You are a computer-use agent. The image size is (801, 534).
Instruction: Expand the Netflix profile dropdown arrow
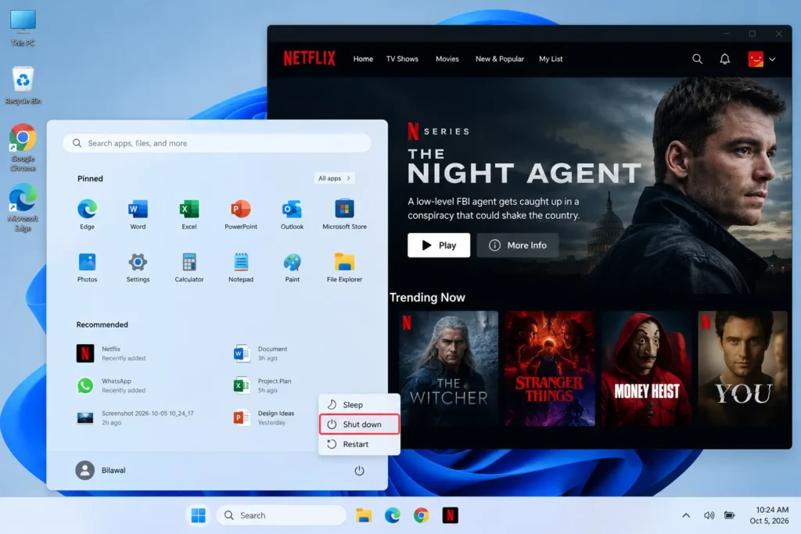tap(772, 59)
